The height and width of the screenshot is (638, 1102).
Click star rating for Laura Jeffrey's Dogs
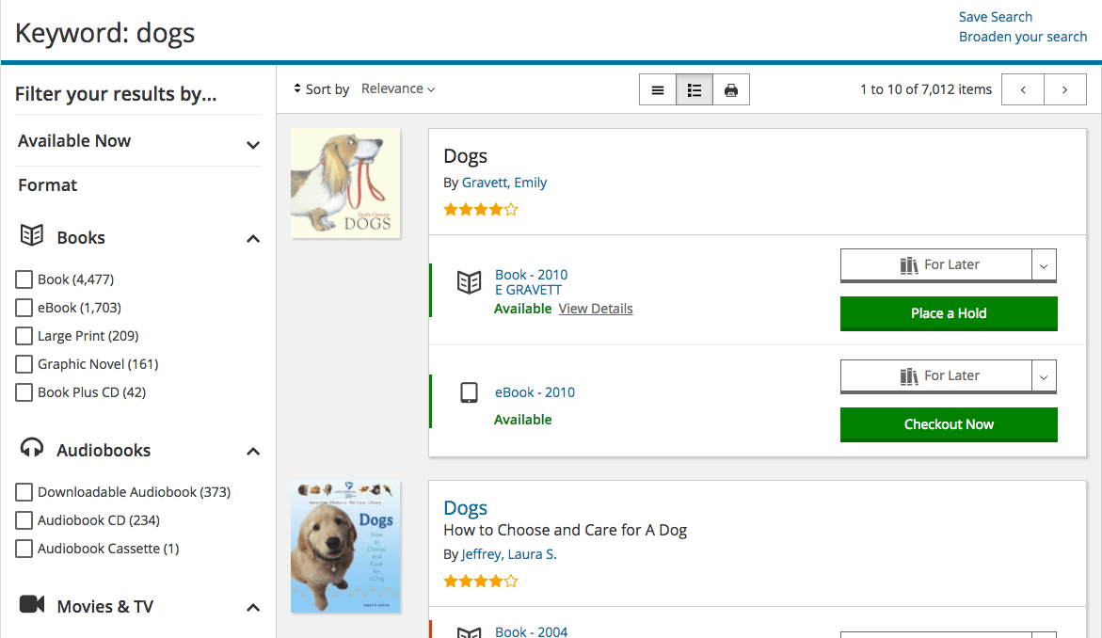(481, 582)
